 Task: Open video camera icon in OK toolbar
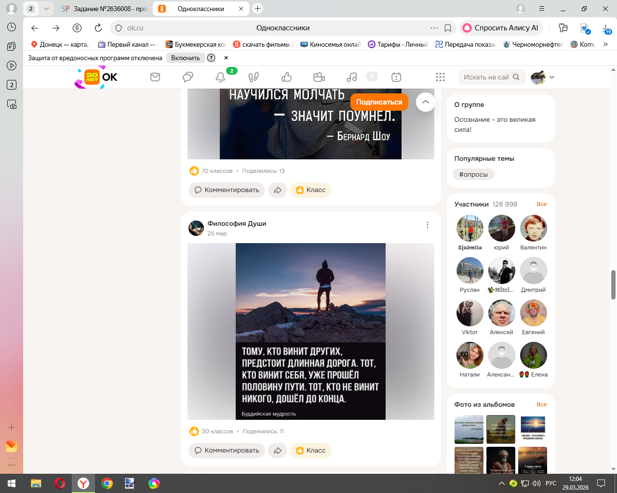click(319, 77)
